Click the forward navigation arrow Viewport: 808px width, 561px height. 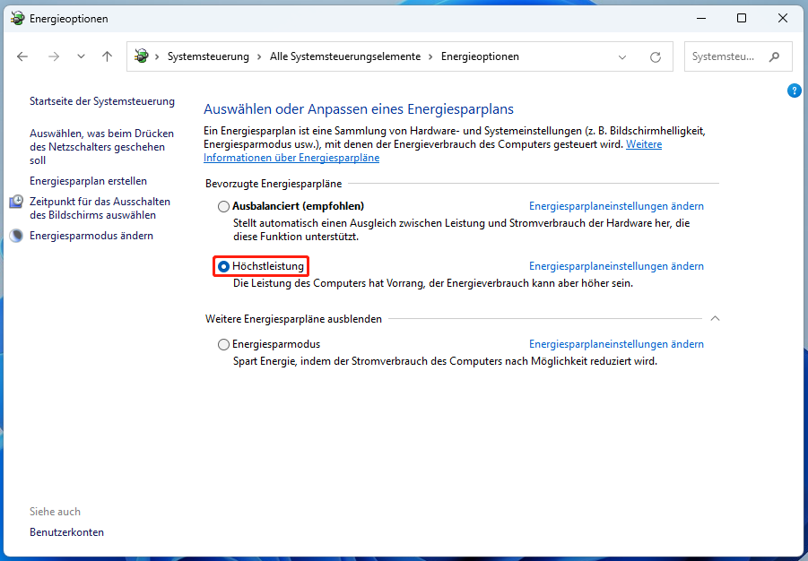[x=54, y=56]
